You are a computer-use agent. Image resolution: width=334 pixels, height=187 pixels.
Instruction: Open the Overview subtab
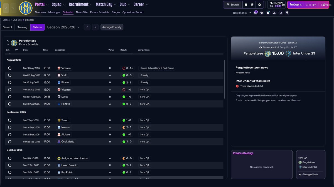[x=40, y=12]
